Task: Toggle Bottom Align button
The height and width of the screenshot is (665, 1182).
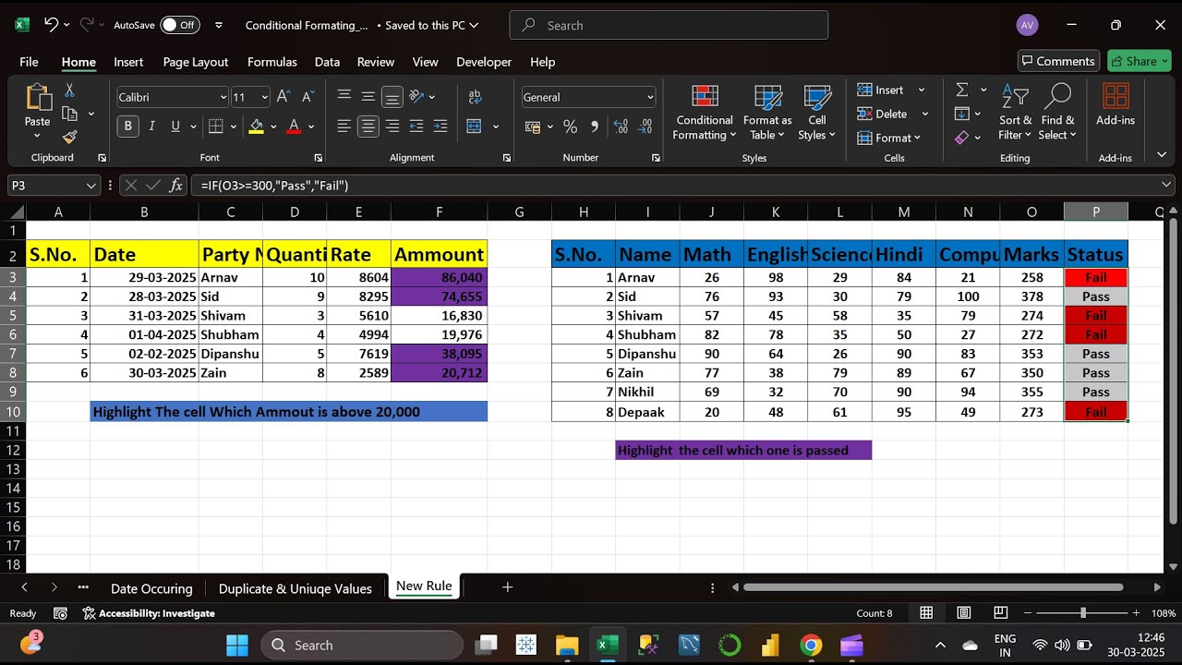Action: (x=392, y=97)
